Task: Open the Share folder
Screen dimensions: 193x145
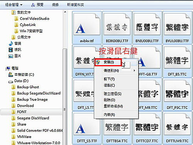Action: (x=19, y=124)
